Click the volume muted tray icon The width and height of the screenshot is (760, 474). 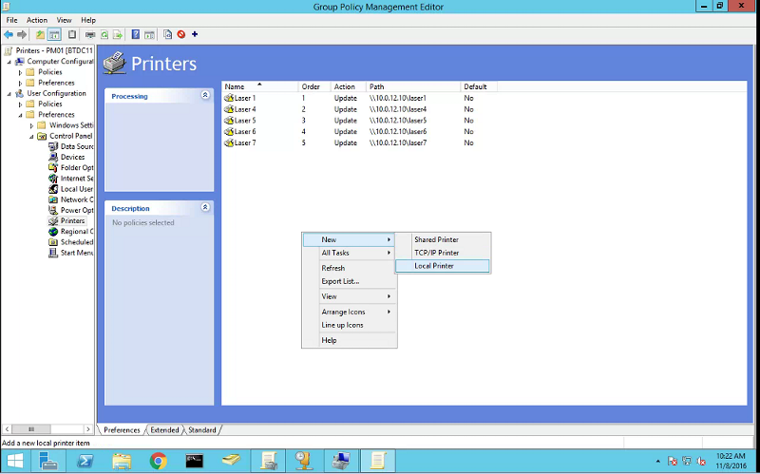click(701, 461)
